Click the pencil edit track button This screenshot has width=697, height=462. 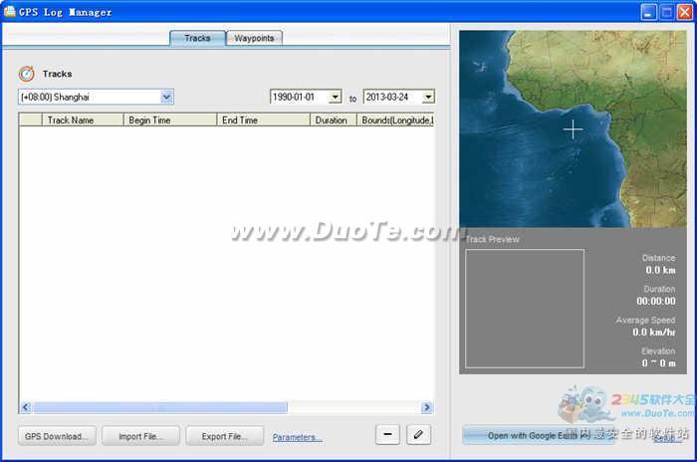419,435
